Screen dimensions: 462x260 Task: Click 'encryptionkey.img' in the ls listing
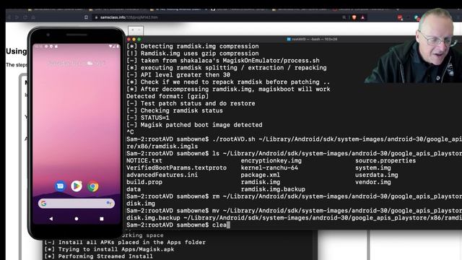pyautogui.click(x=271, y=160)
